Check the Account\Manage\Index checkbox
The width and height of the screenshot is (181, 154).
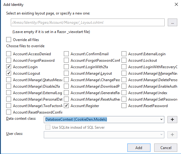point(124,93)
